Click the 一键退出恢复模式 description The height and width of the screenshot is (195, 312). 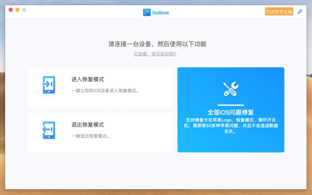[x=90, y=136]
